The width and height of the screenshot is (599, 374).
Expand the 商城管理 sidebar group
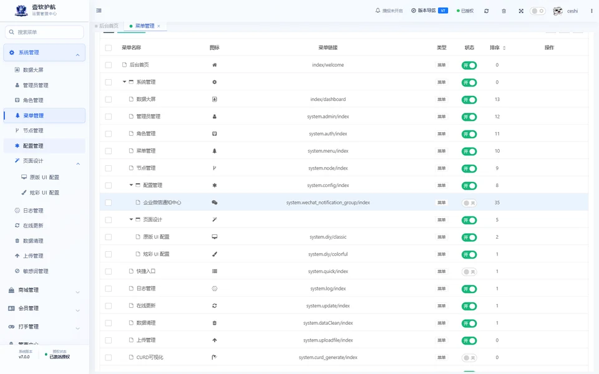coord(44,290)
